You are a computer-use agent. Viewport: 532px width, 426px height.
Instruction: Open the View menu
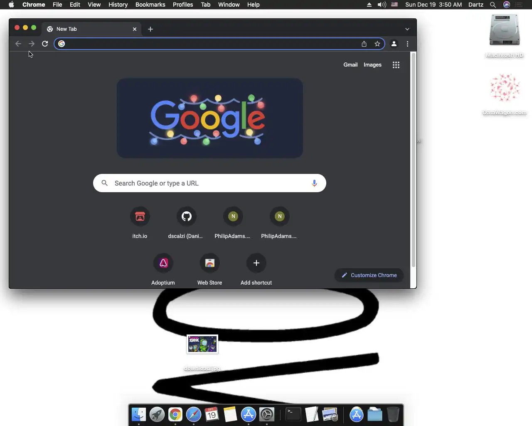tap(94, 5)
